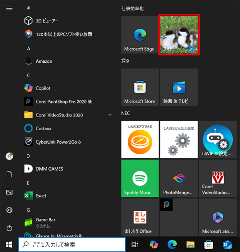Open the user account icon

[x=9, y=156]
